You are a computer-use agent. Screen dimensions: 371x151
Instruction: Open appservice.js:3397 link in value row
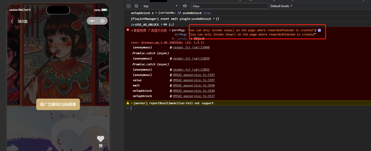pyautogui.click(x=194, y=80)
